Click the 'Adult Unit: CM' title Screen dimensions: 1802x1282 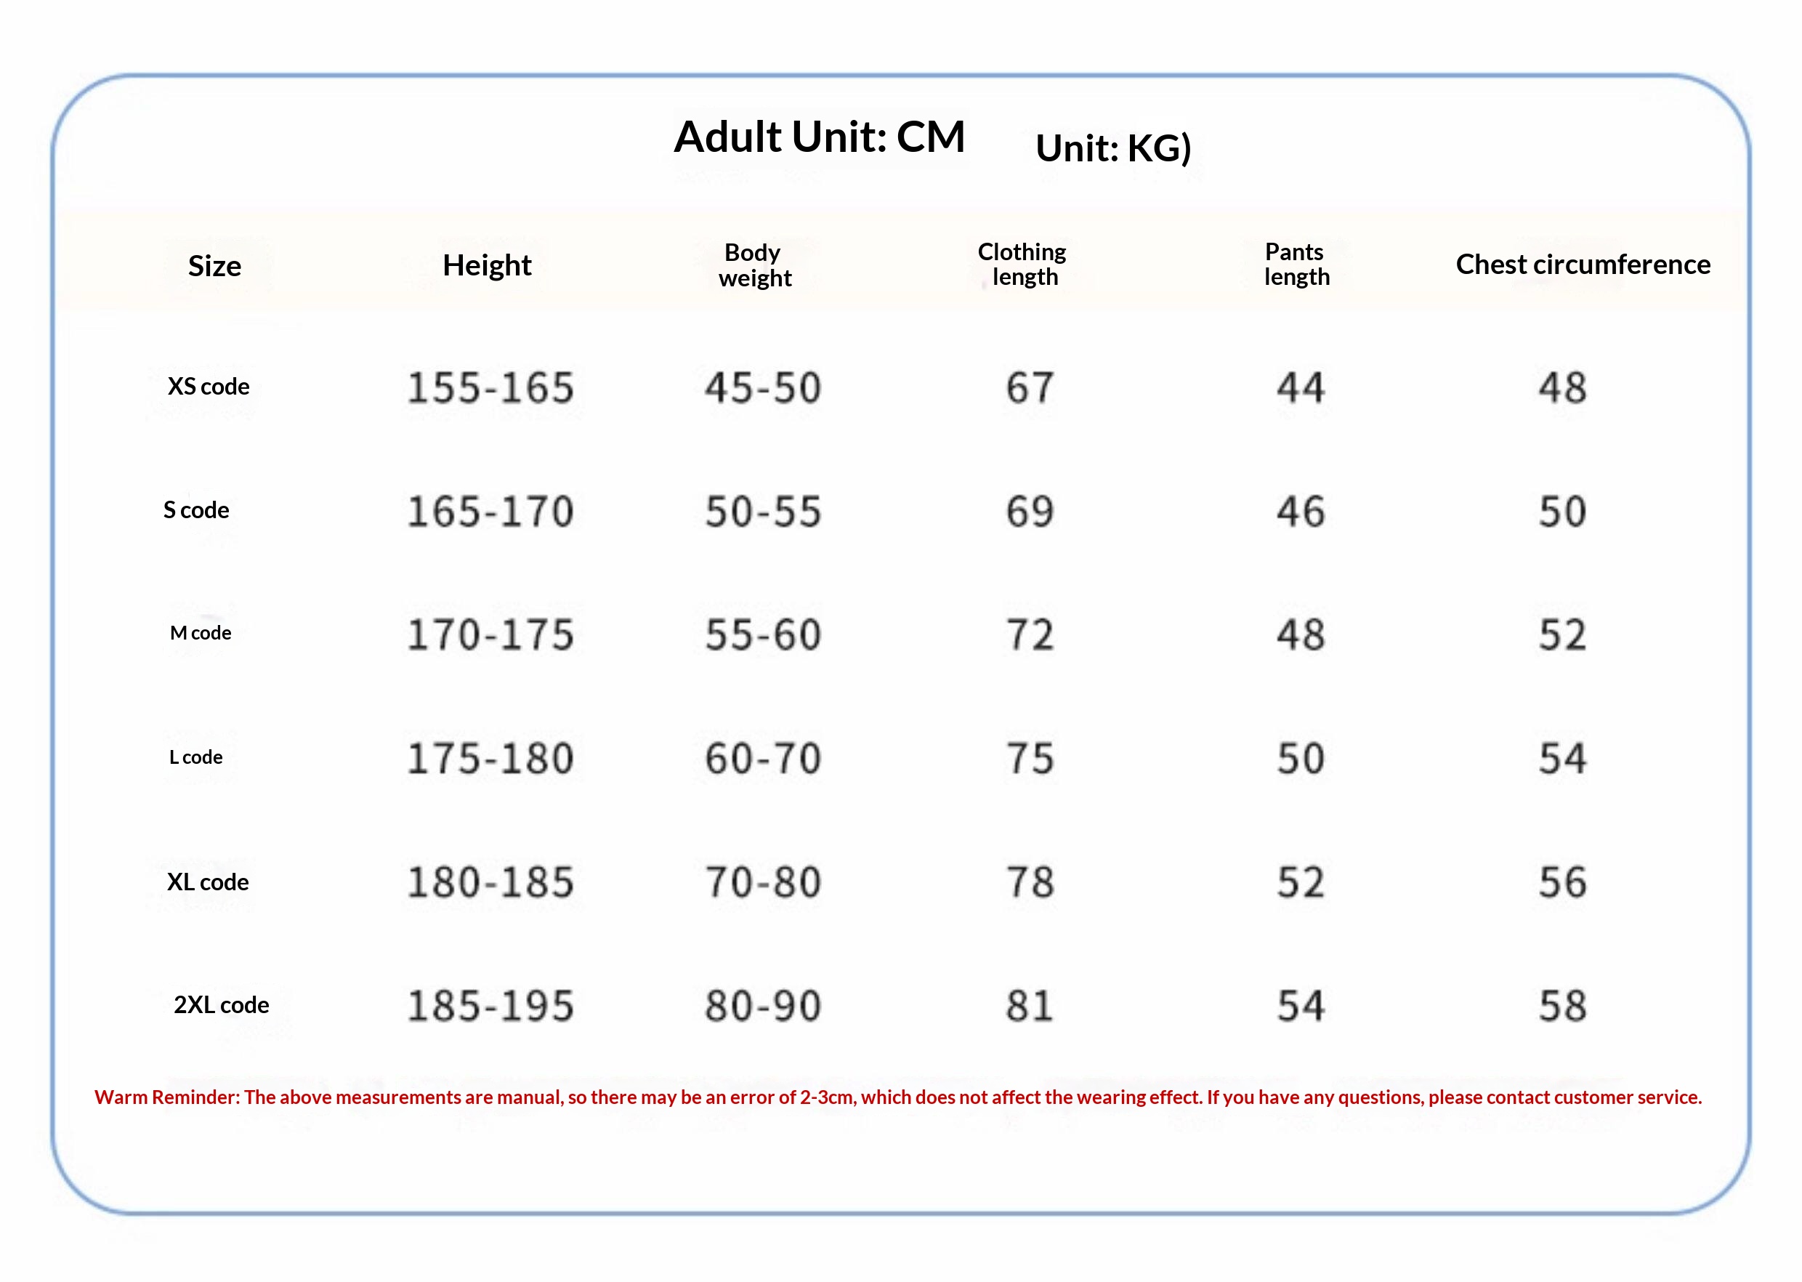(x=818, y=137)
